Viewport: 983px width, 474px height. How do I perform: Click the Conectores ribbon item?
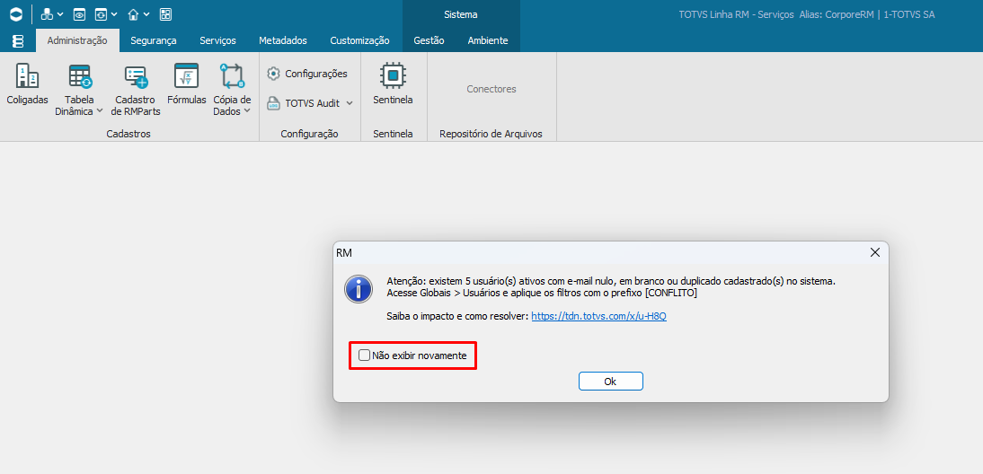coord(491,89)
